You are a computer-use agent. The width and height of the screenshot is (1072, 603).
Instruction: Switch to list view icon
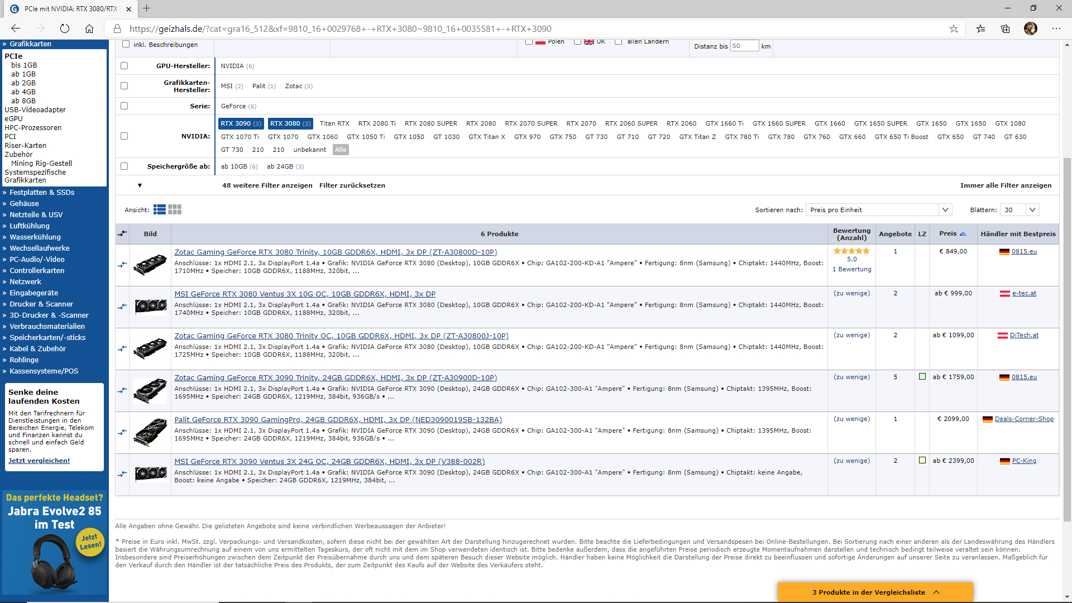tap(160, 209)
